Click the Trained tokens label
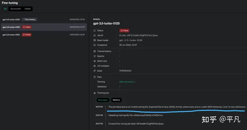 point(104,51)
